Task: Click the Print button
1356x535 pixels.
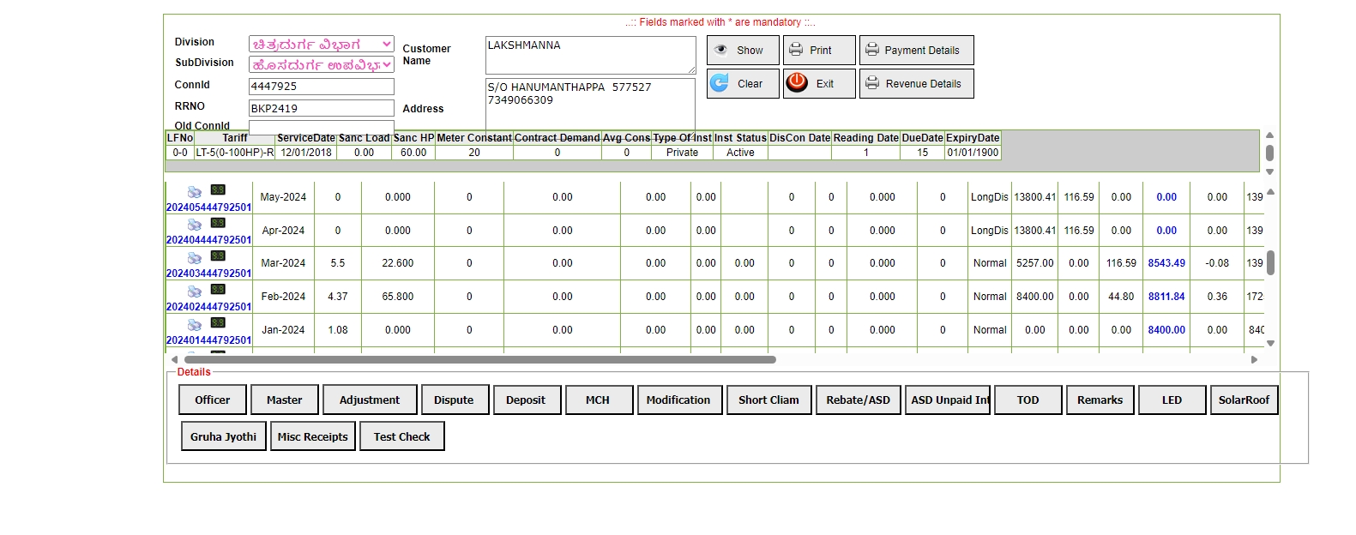Action: [x=819, y=50]
